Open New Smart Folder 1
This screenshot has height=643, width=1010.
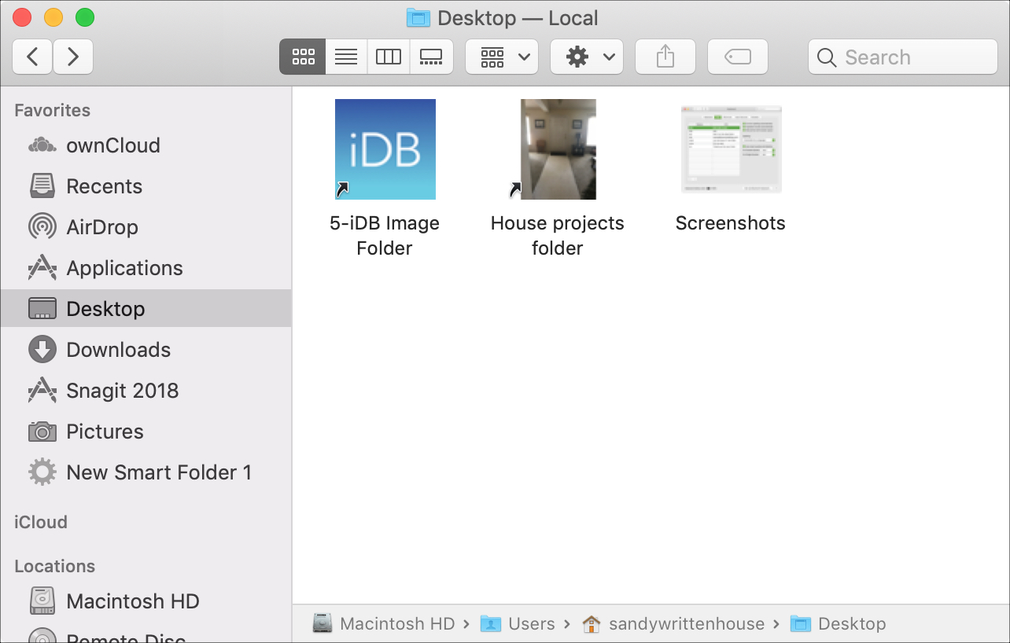tap(159, 472)
